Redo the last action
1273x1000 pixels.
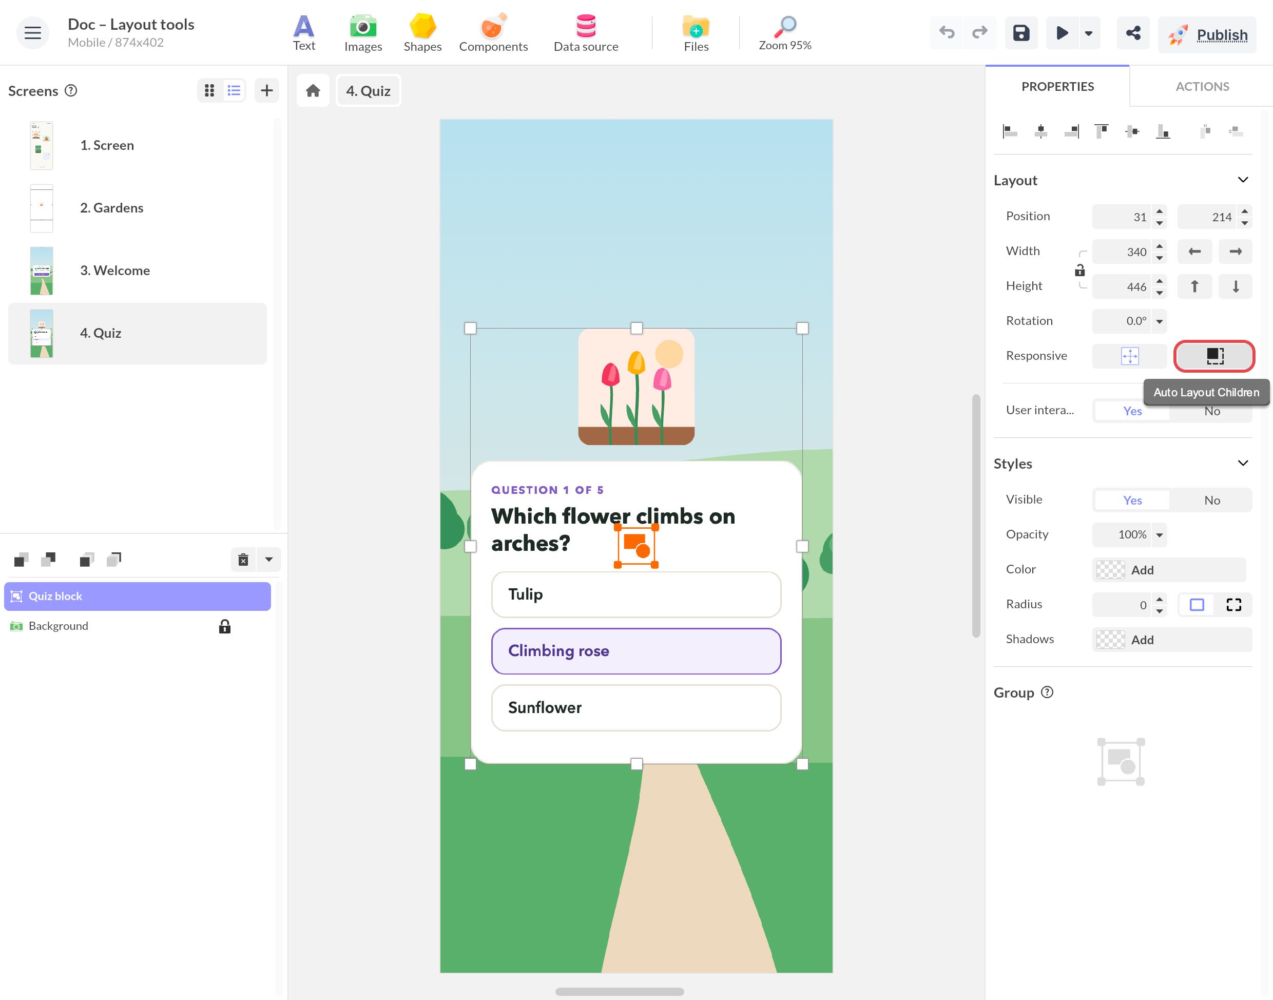coord(980,33)
